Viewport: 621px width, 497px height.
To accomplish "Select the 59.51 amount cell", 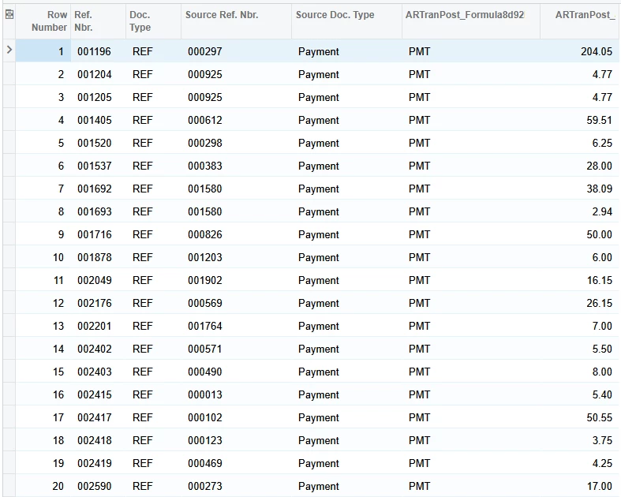I will click(x=580, y=120).
